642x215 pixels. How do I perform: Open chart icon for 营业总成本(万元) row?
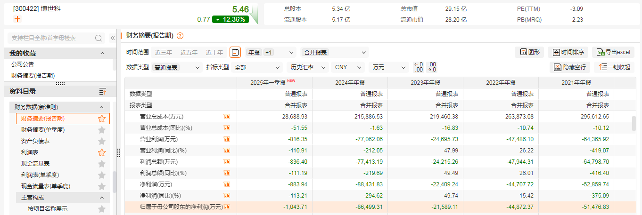point(227,117)
